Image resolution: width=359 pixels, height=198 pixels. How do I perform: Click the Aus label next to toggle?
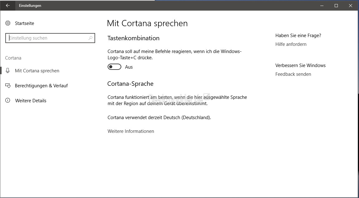tap(129, 67)
